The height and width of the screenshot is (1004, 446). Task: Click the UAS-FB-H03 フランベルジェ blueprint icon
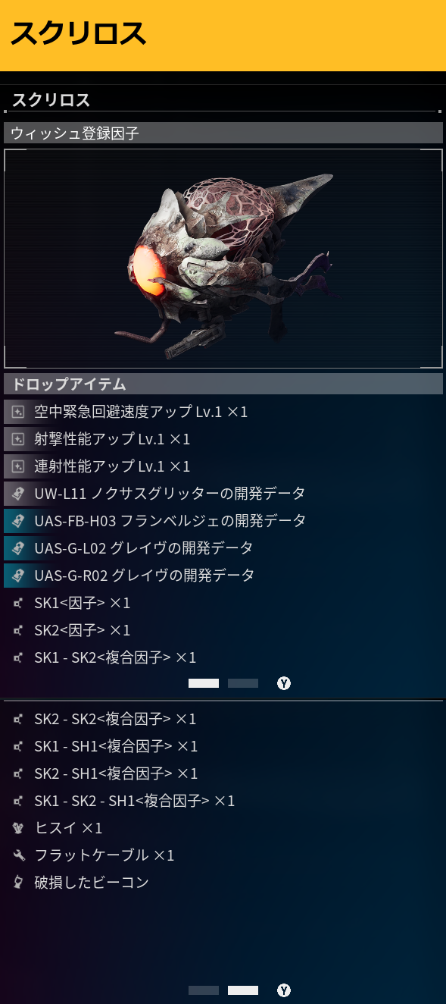click(x=18, y=522)
